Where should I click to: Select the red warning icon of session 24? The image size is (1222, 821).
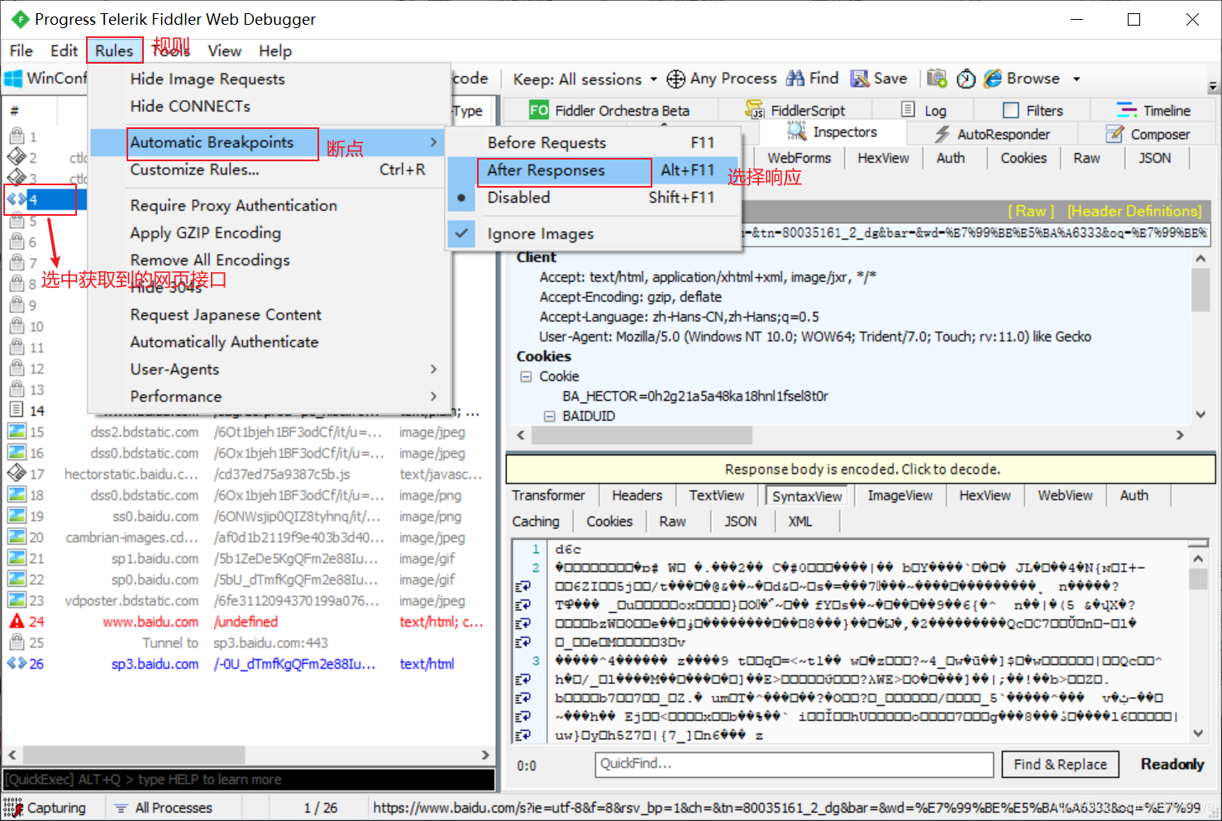click(17, 621)
